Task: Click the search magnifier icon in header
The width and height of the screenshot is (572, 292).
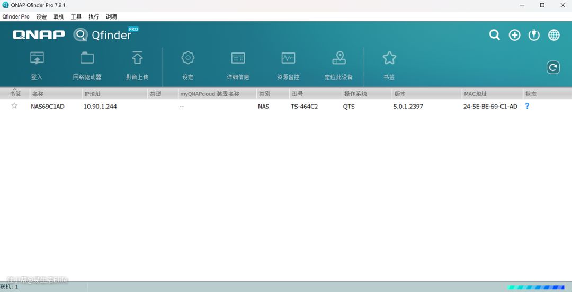Action: [x=495, y=35]
